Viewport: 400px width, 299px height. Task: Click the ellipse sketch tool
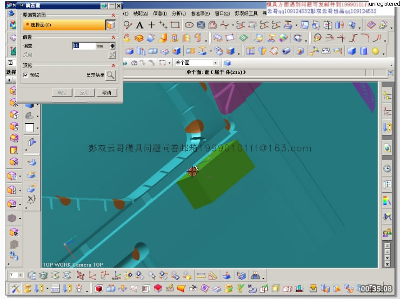click(189, 25)
